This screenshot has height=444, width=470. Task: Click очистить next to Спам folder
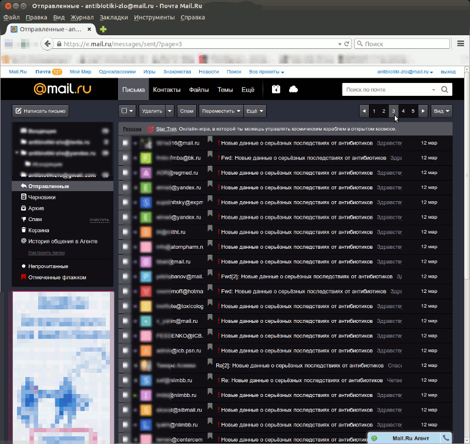pyautogui.click(x=99, y=219)
